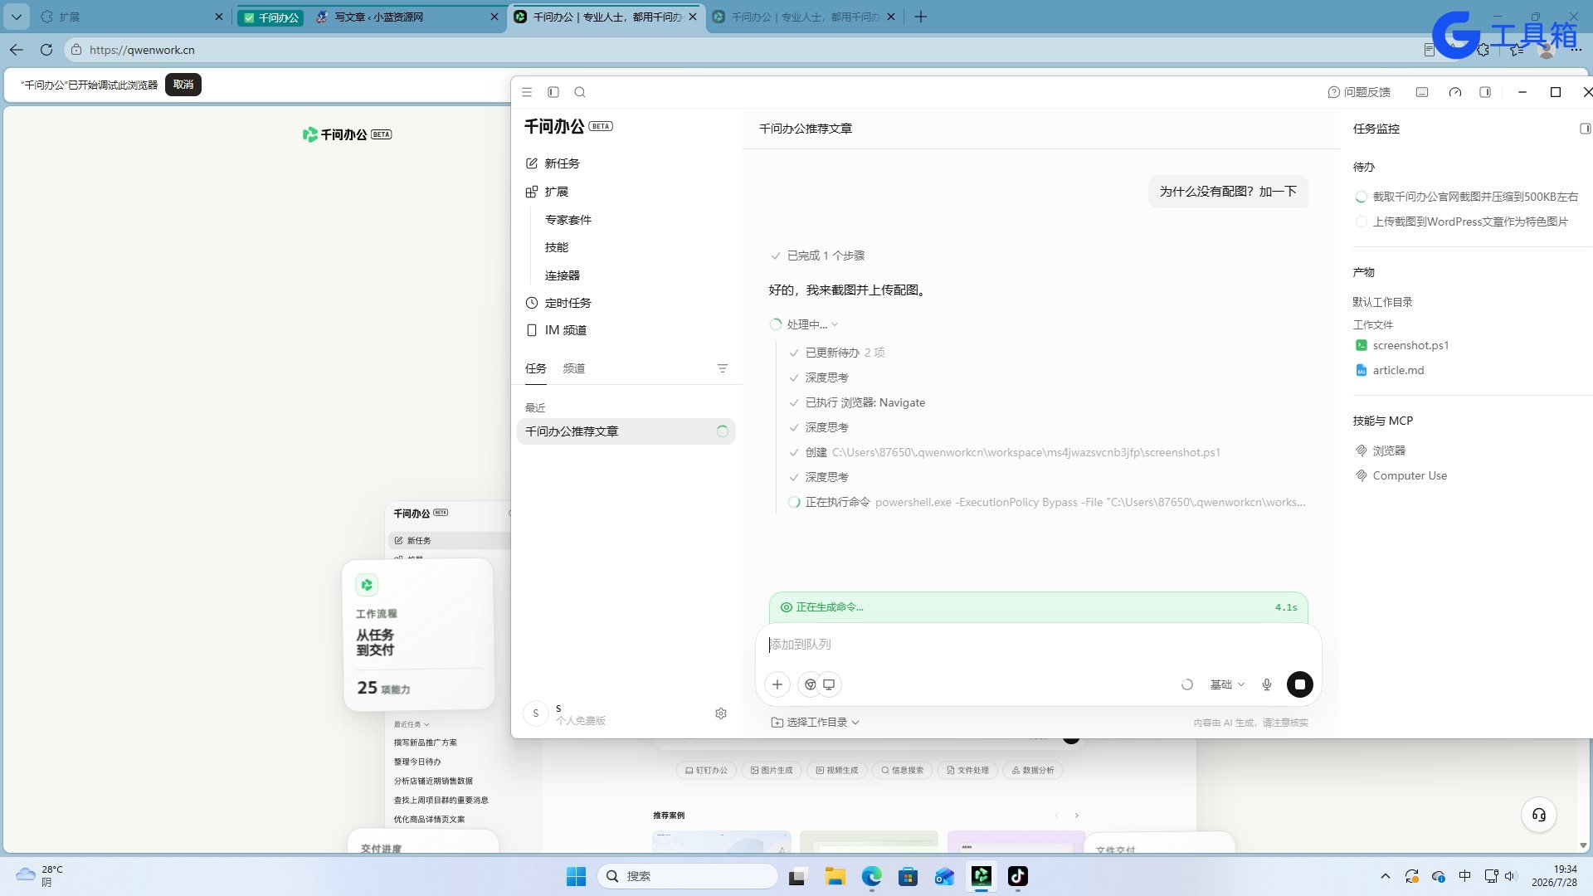1593x896 pixels.
Task: View the running powershell.exe command step
Action: tap(1046, 502)
